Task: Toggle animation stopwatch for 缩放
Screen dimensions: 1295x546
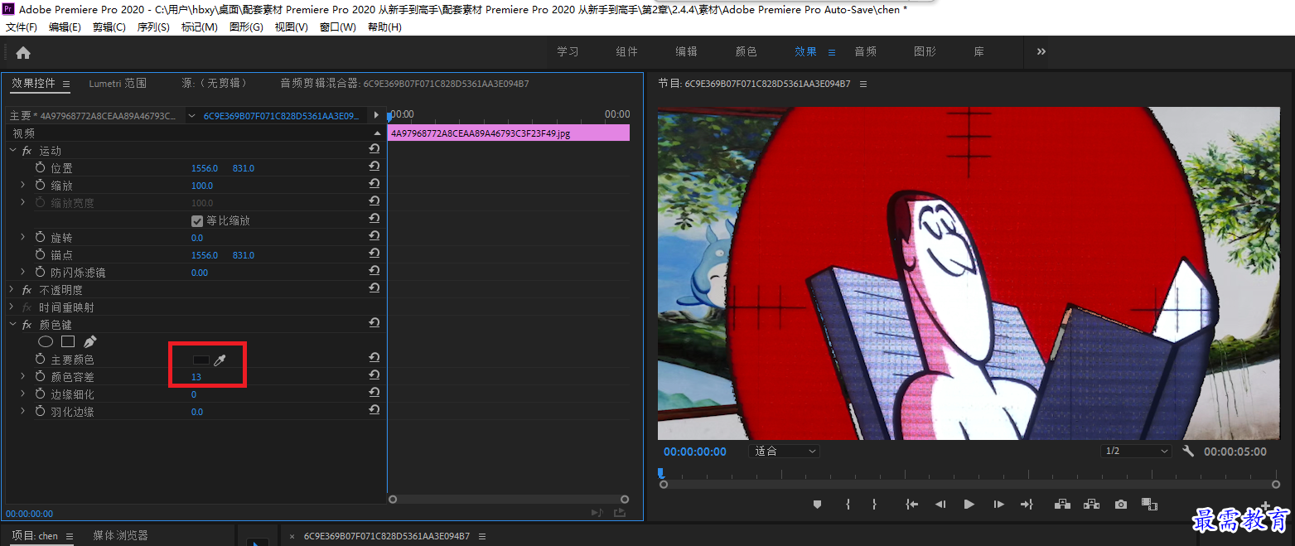Action: point(40,185)
